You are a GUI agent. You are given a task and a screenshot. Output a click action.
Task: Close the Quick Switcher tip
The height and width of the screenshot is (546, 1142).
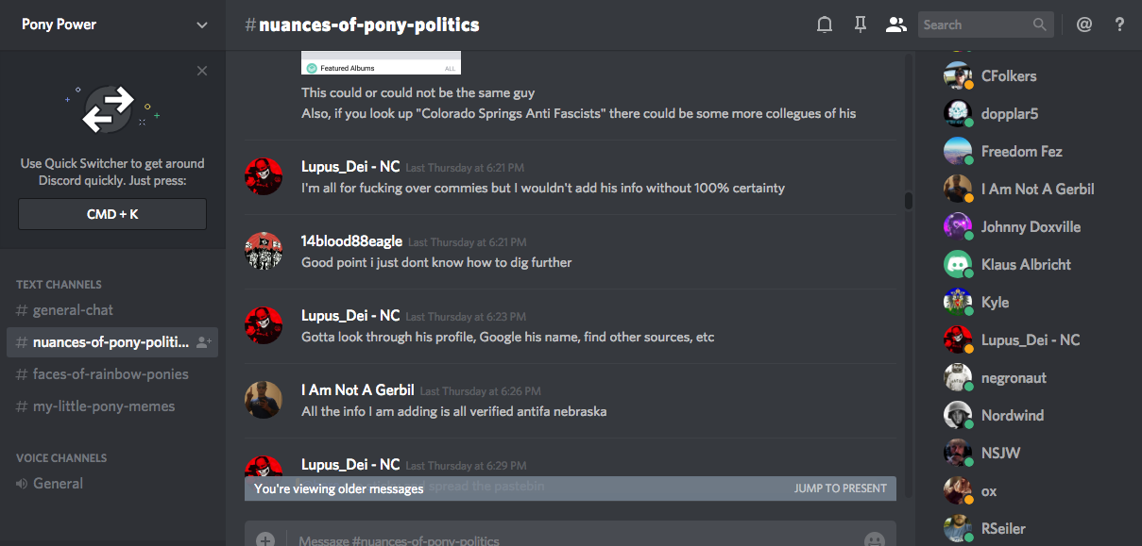click(x=202, y=71)
